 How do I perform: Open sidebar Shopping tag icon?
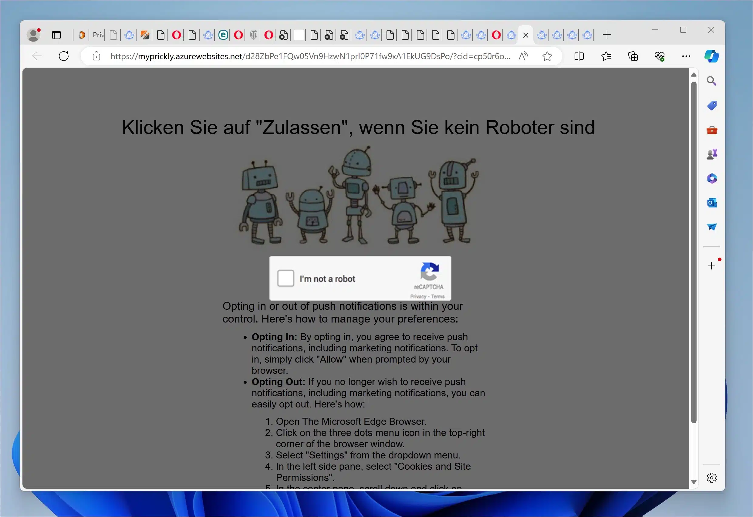tap(712, 106)
